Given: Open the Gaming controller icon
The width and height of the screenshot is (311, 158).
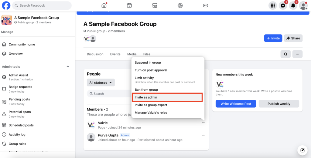Looking at the screenshot, I should [x=205, y=5].
